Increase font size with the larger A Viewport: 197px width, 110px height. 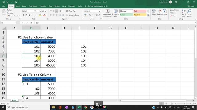point(43,11)
